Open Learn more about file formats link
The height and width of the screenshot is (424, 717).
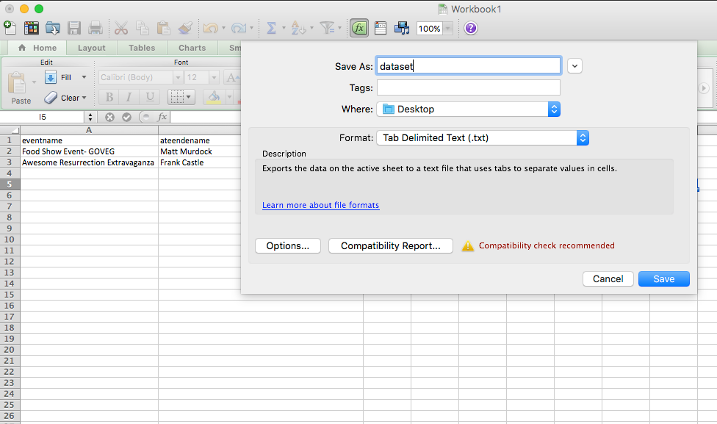[x=320, y=205]
